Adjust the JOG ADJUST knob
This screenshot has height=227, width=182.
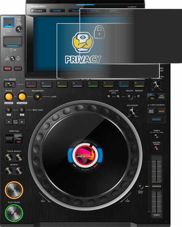pyautogui.click(x=132, y=112)
